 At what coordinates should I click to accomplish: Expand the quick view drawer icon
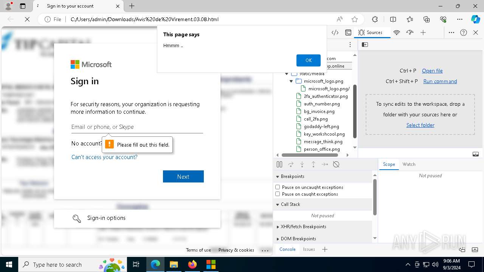pos(475,249)
